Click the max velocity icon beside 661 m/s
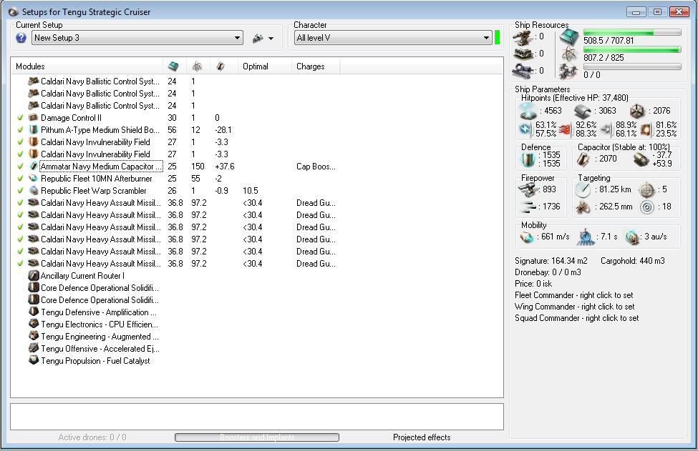The width and height of the screenshot is (698, 451). point(527,237)
